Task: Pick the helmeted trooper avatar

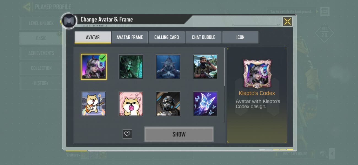Action: 168,104
